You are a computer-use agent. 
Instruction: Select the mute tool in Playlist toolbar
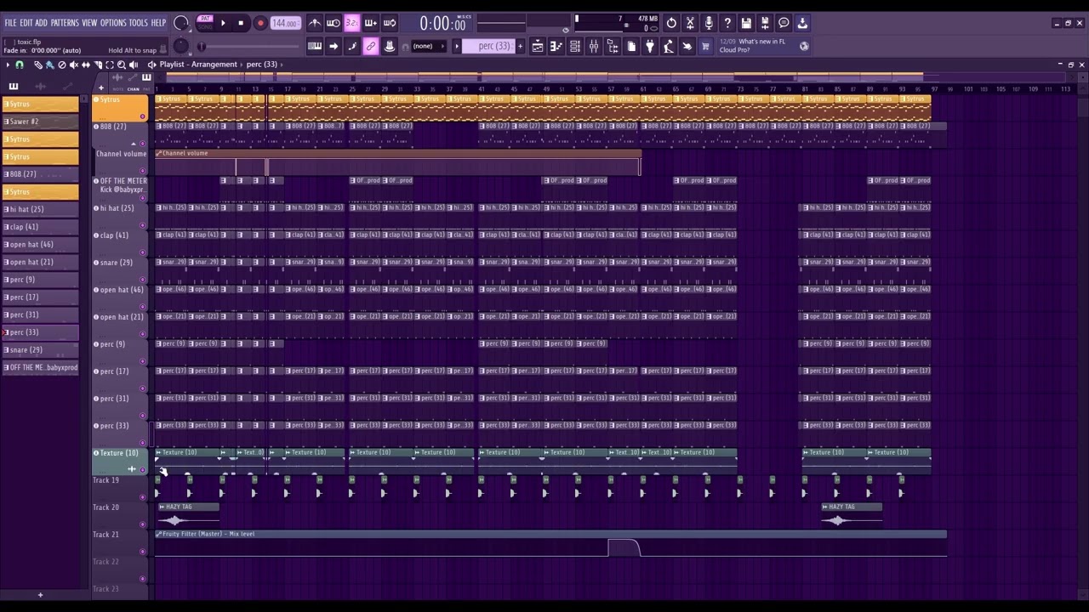[x=73, y=65]
